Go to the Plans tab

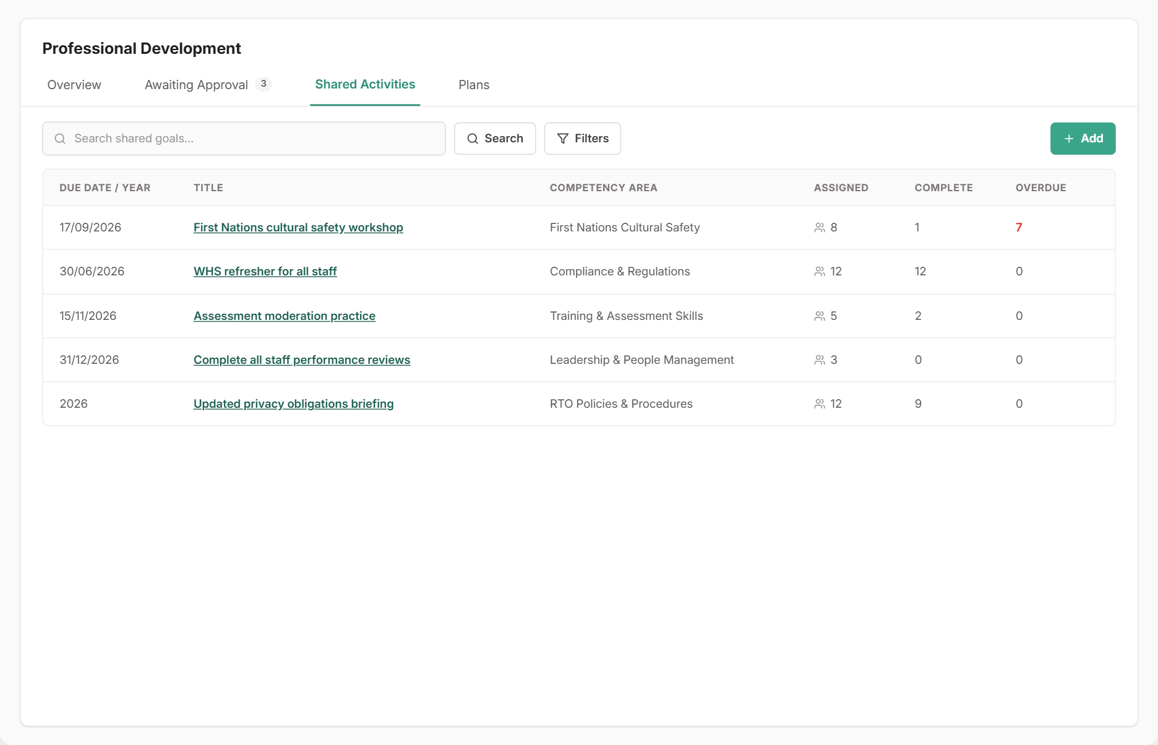[x=474, y=85]
